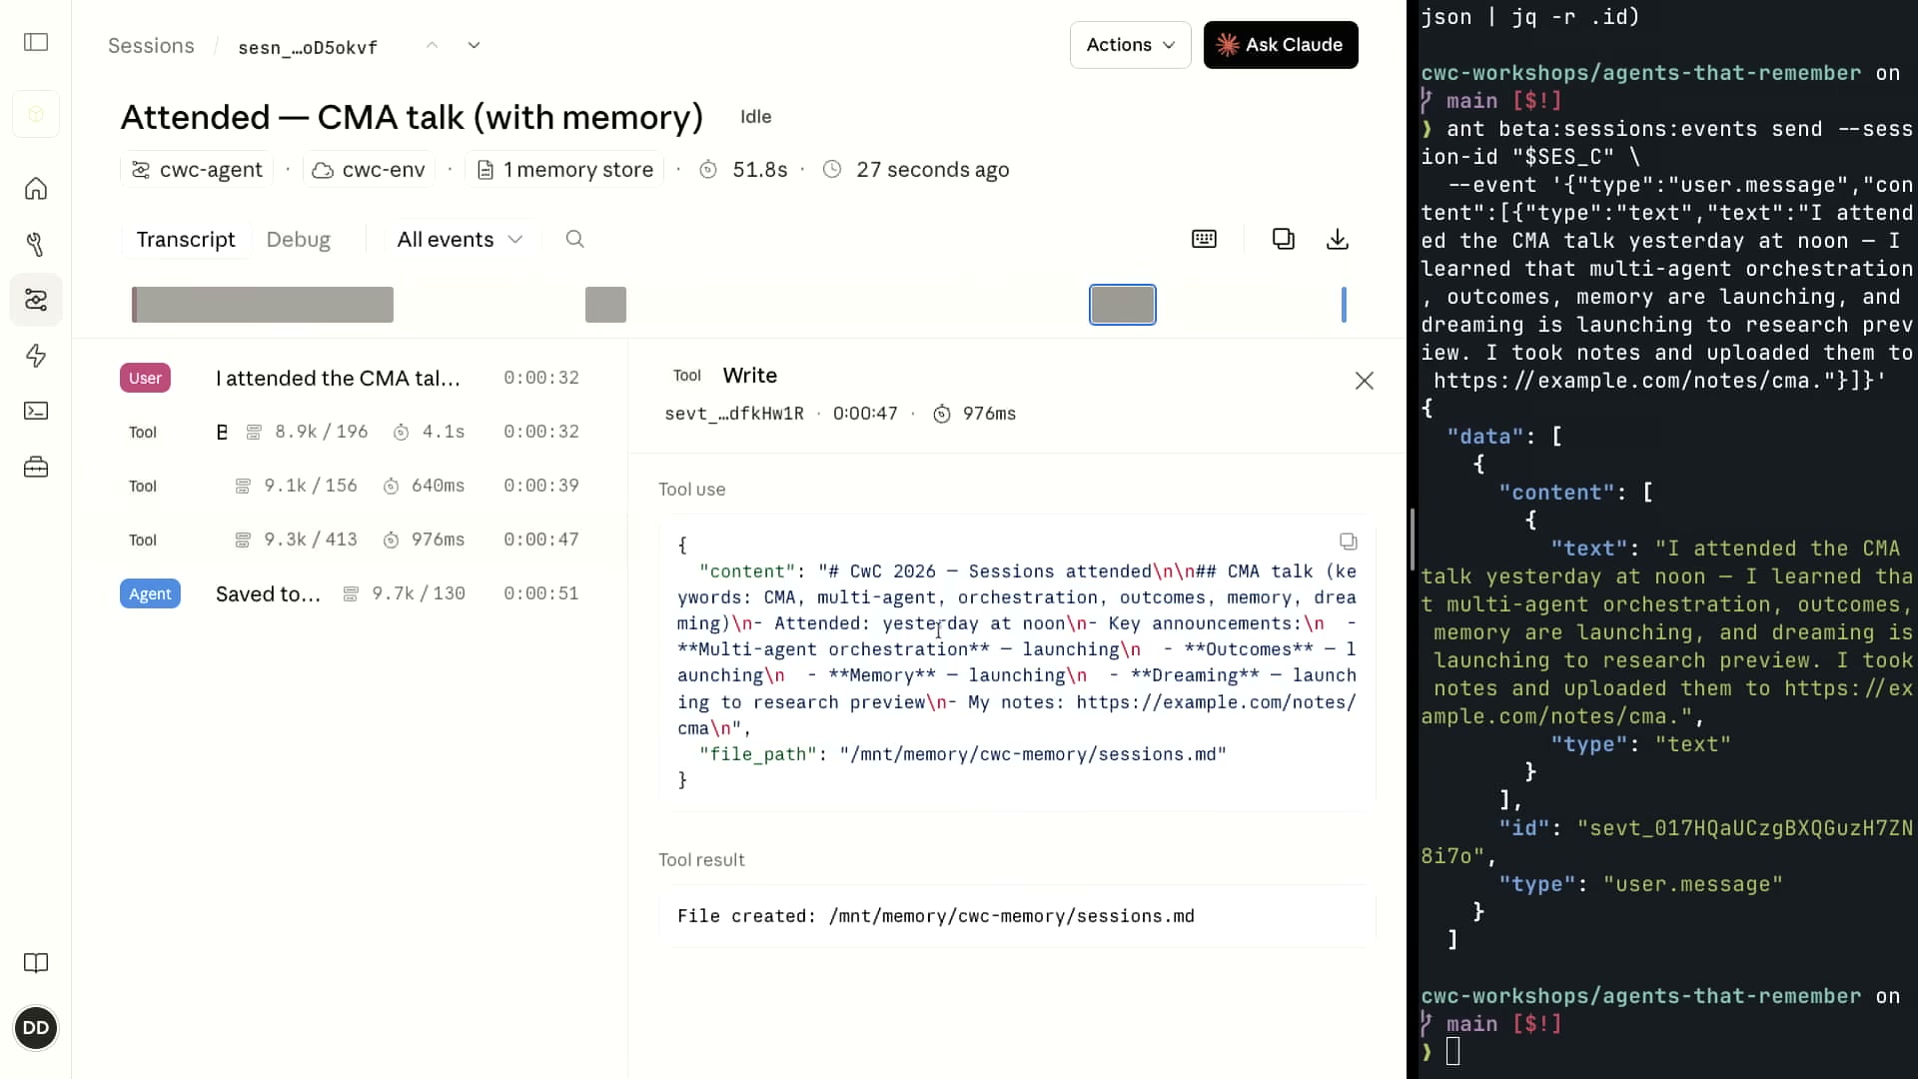Viewport: 1918px width, 1079px height.
Task: Toggle the sidebar panel icon
Action: pyautogui.click(x=36, y=42)
